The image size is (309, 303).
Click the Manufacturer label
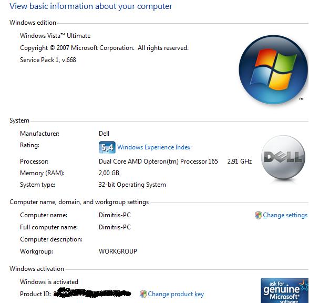[39, 134]
